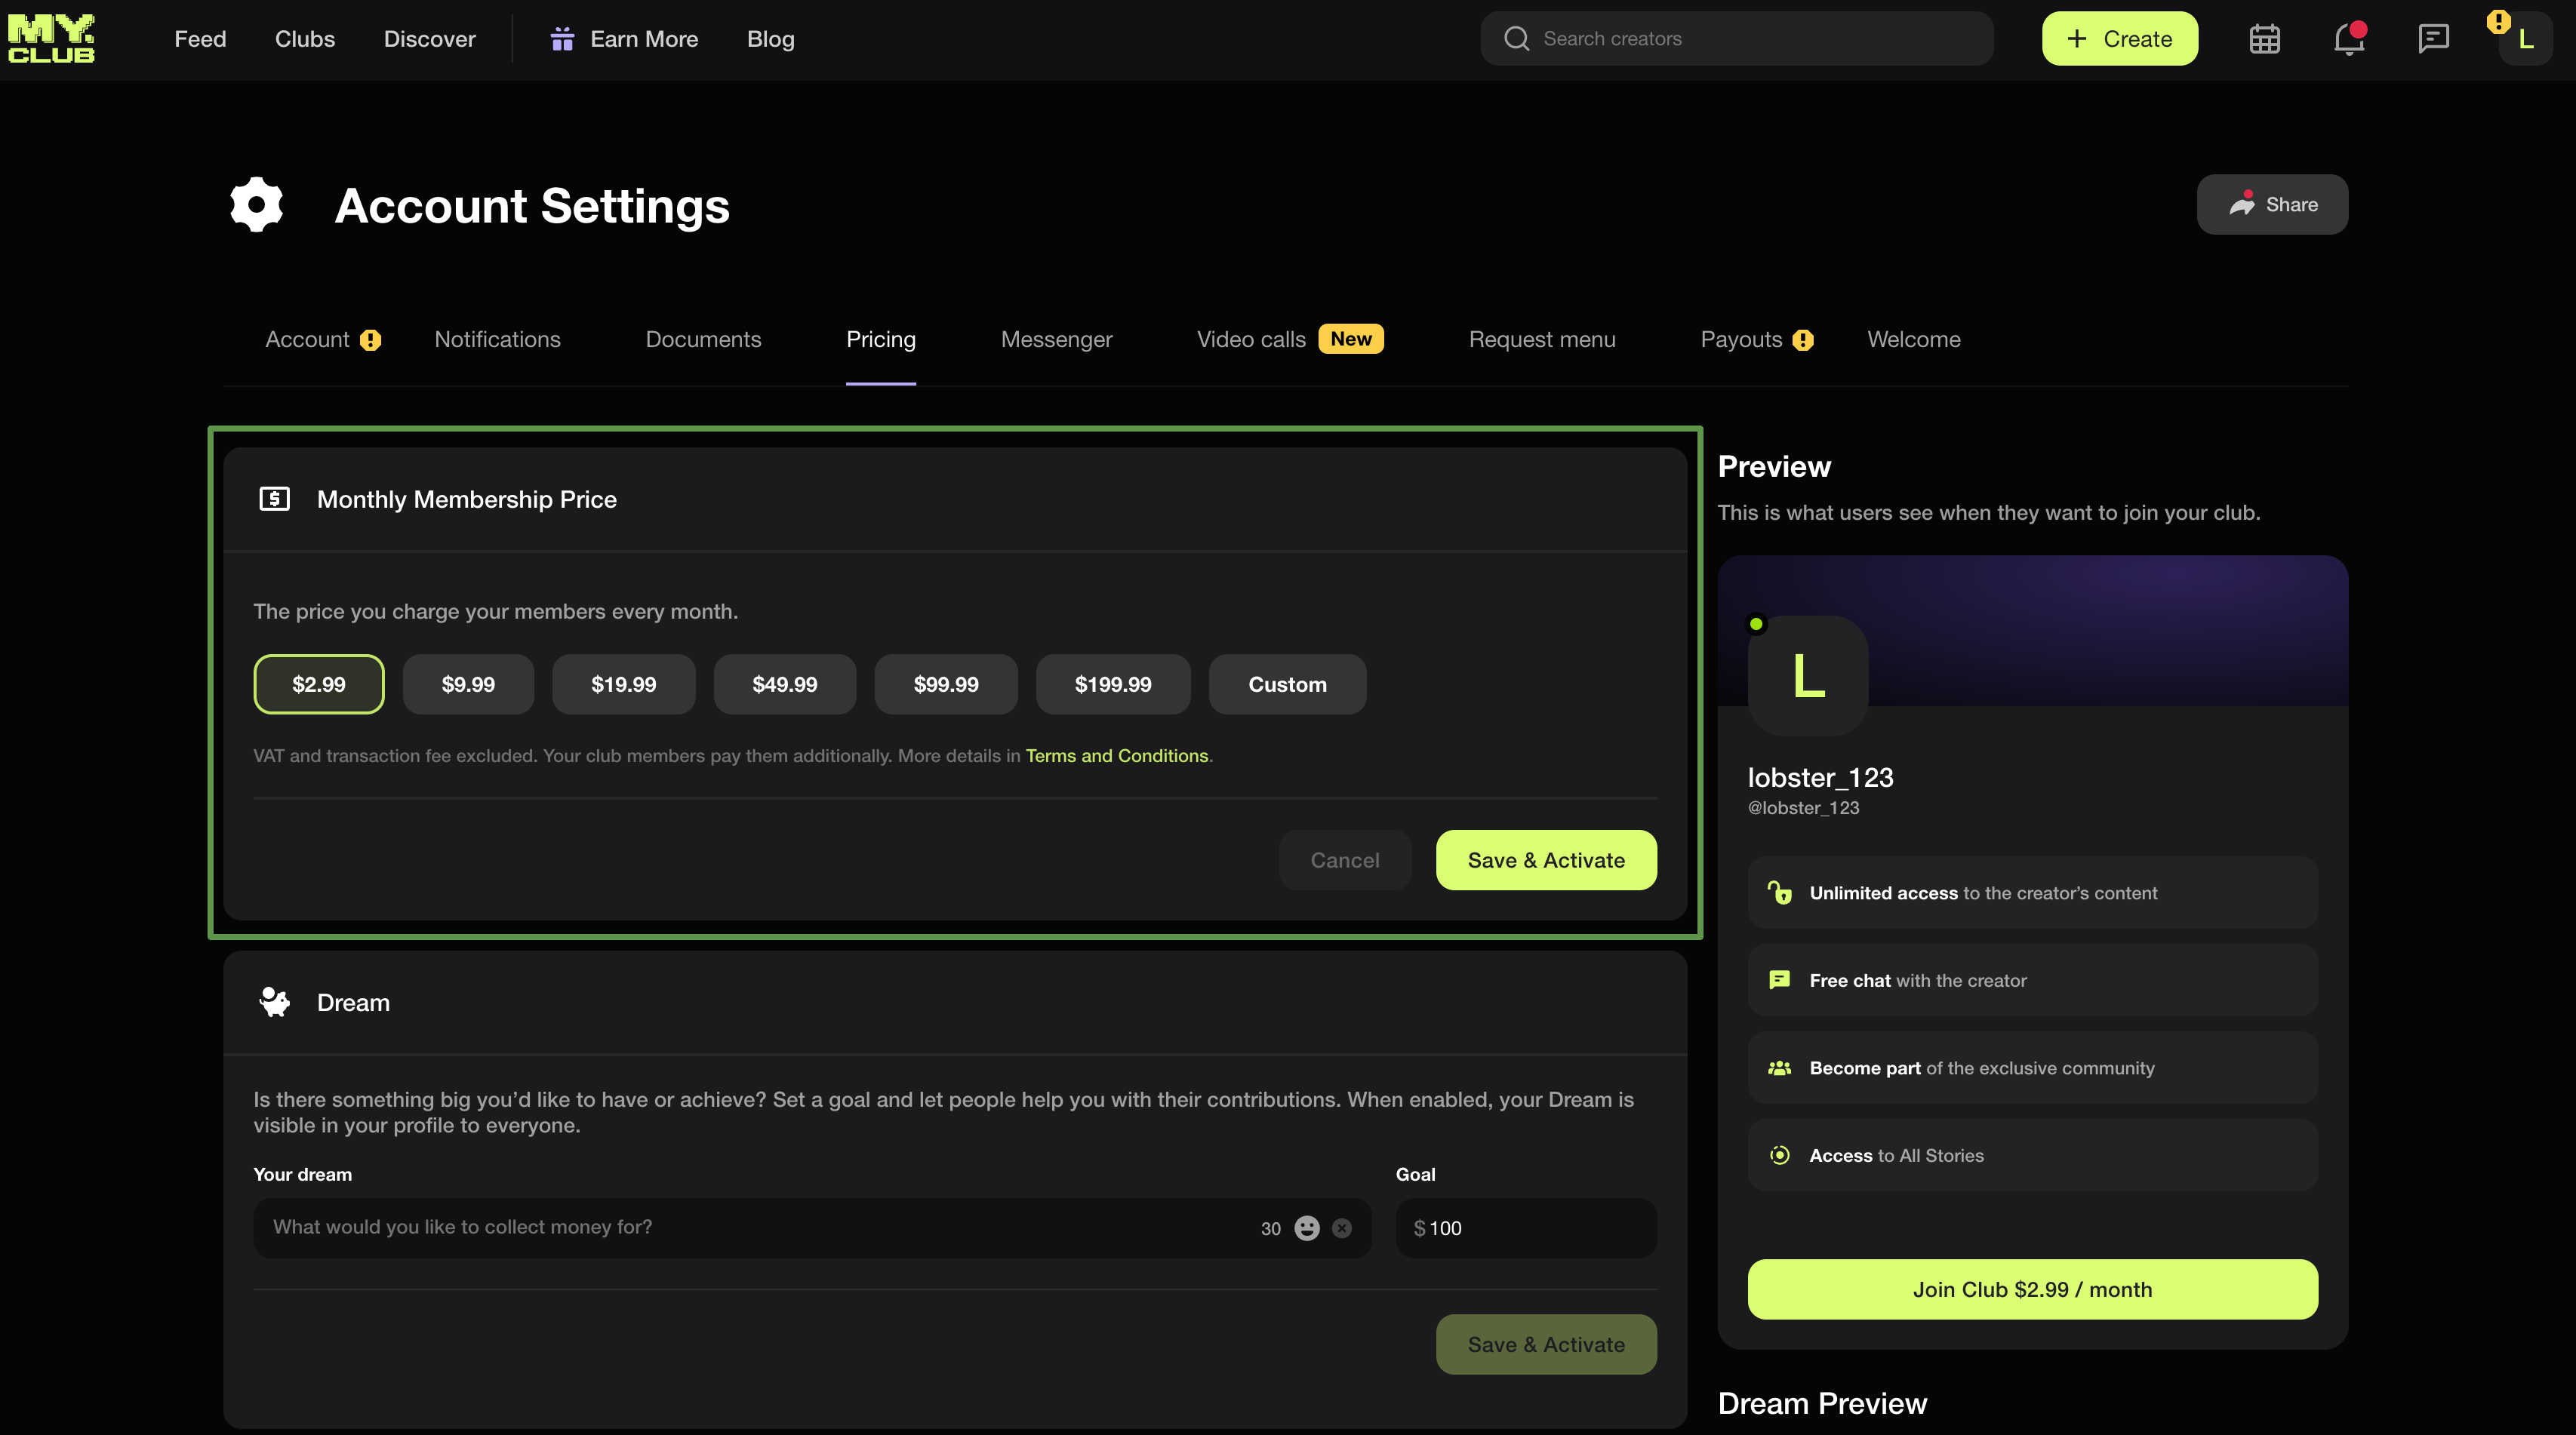Clear the dream text with the x icon
Image resolution: width=2576 pixels, height=1435 pixels.
coord(1342,1228)
